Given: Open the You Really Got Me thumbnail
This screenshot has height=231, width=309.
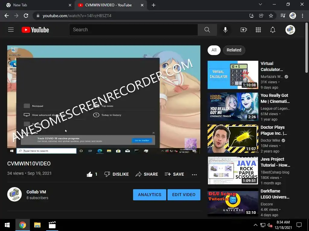Looking at the screenshot, I should pyautogui.click(x=233, y=107).
